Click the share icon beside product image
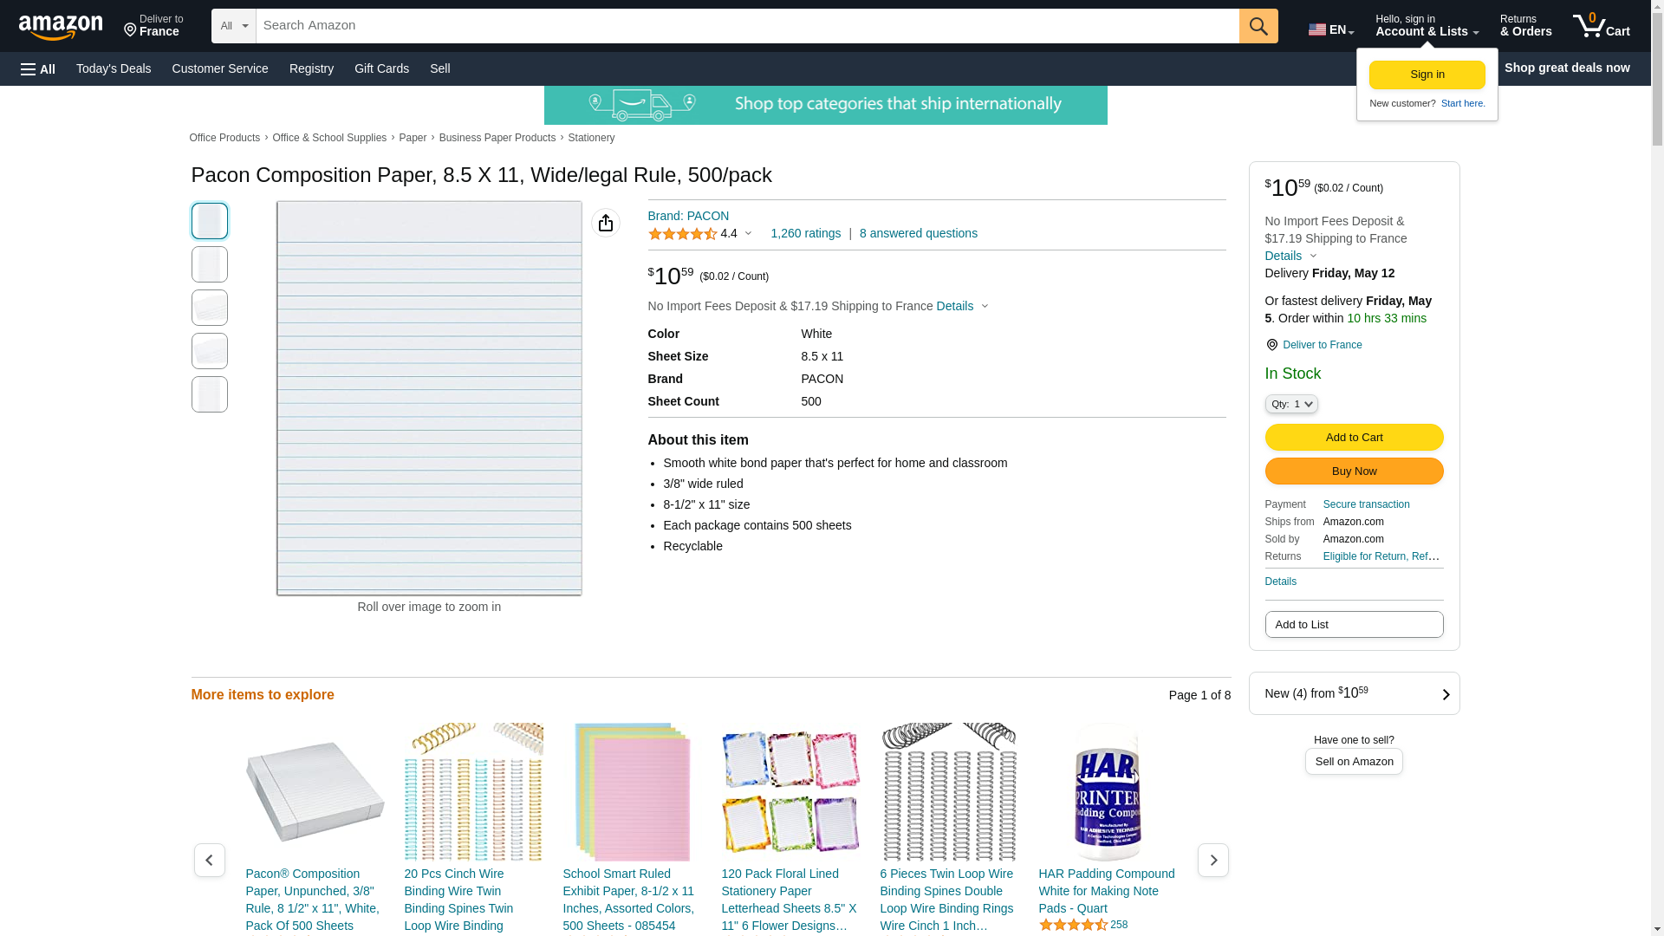Screen dimensions: 1664x936 [x=606, y=223]
